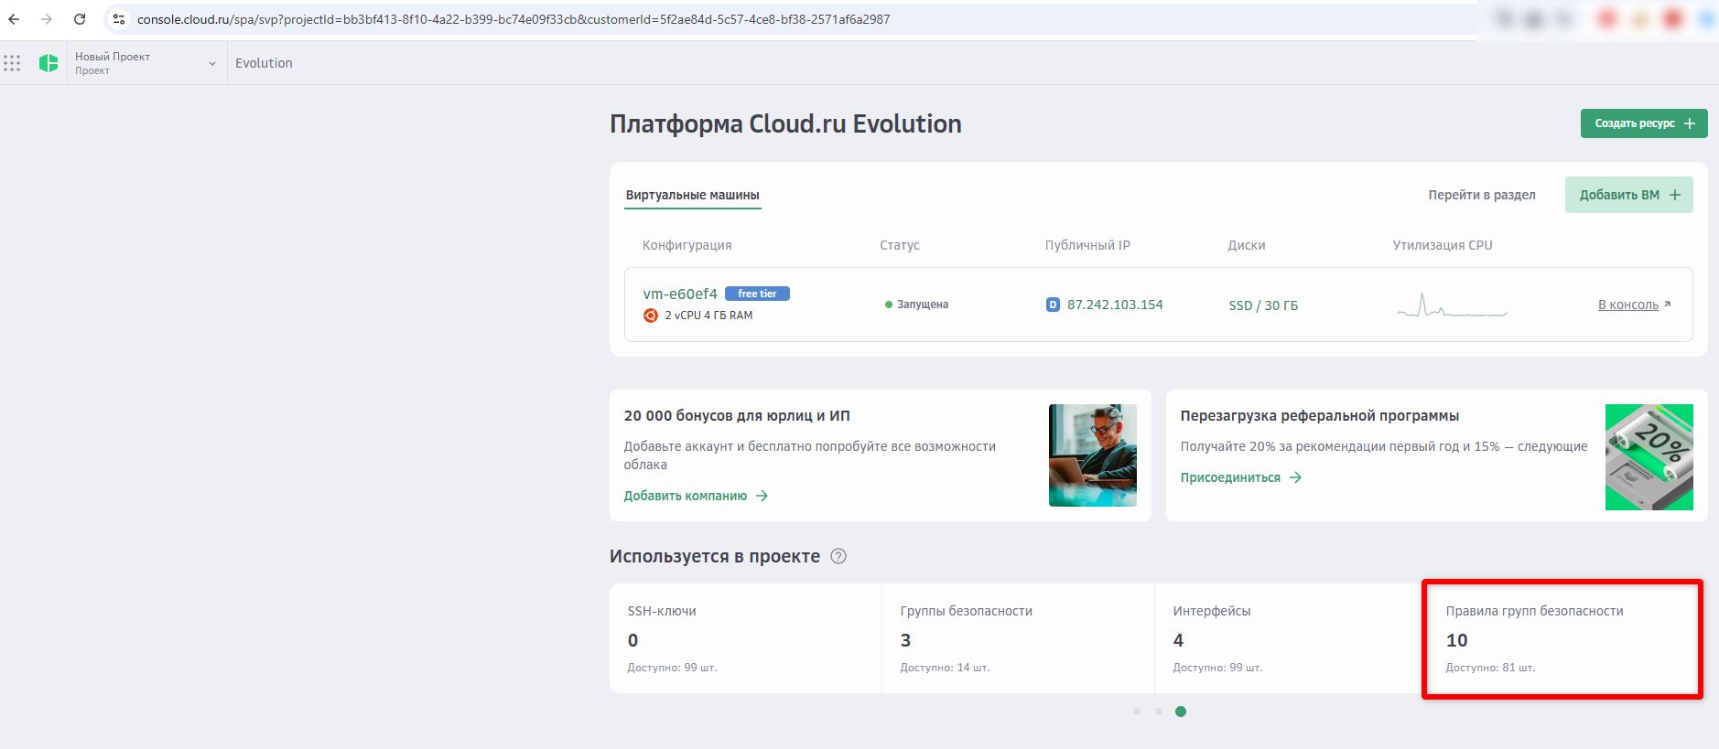1719x749 pixels.
Task: Click the Создать ресурс button
Action: pos(1643,123)
